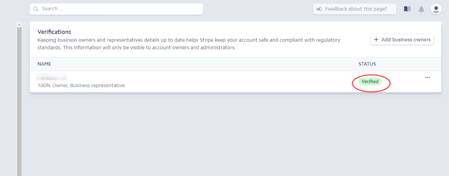This screenshot has height=176, width=449.
Task: Click the blurred business owner name
Action: pyautogui.click(x=51, y=77)
